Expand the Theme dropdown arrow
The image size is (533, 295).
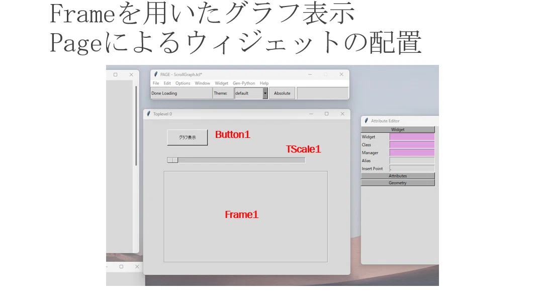(265, 93)
